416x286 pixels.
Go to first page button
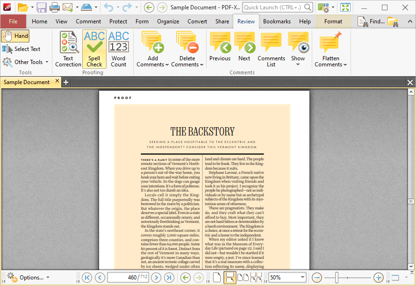87,278
